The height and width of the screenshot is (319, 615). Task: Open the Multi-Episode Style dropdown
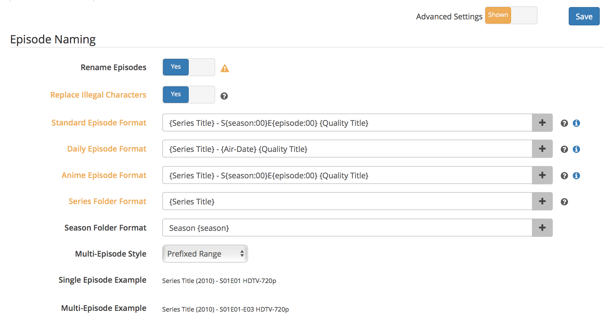[205, 254]
